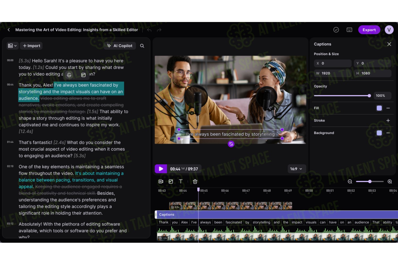Viewport: 398px width, 265px height.
Task: Click the purple Play button
Action: point(161,169)
